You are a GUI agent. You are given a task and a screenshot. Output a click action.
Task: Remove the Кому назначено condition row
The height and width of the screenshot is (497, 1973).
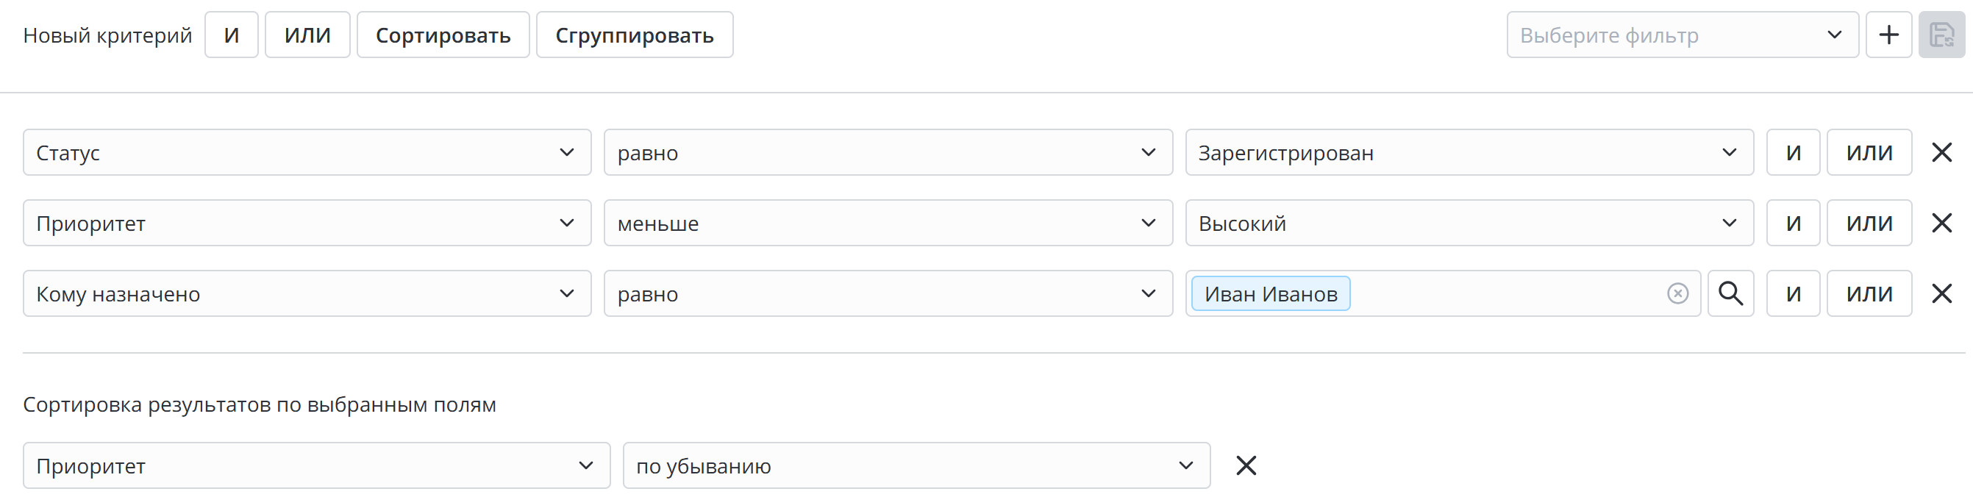(x=1941, y=293)
